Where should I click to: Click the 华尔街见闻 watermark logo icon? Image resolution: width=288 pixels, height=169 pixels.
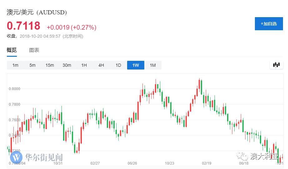pyautogui.click(x=16, y=157)
